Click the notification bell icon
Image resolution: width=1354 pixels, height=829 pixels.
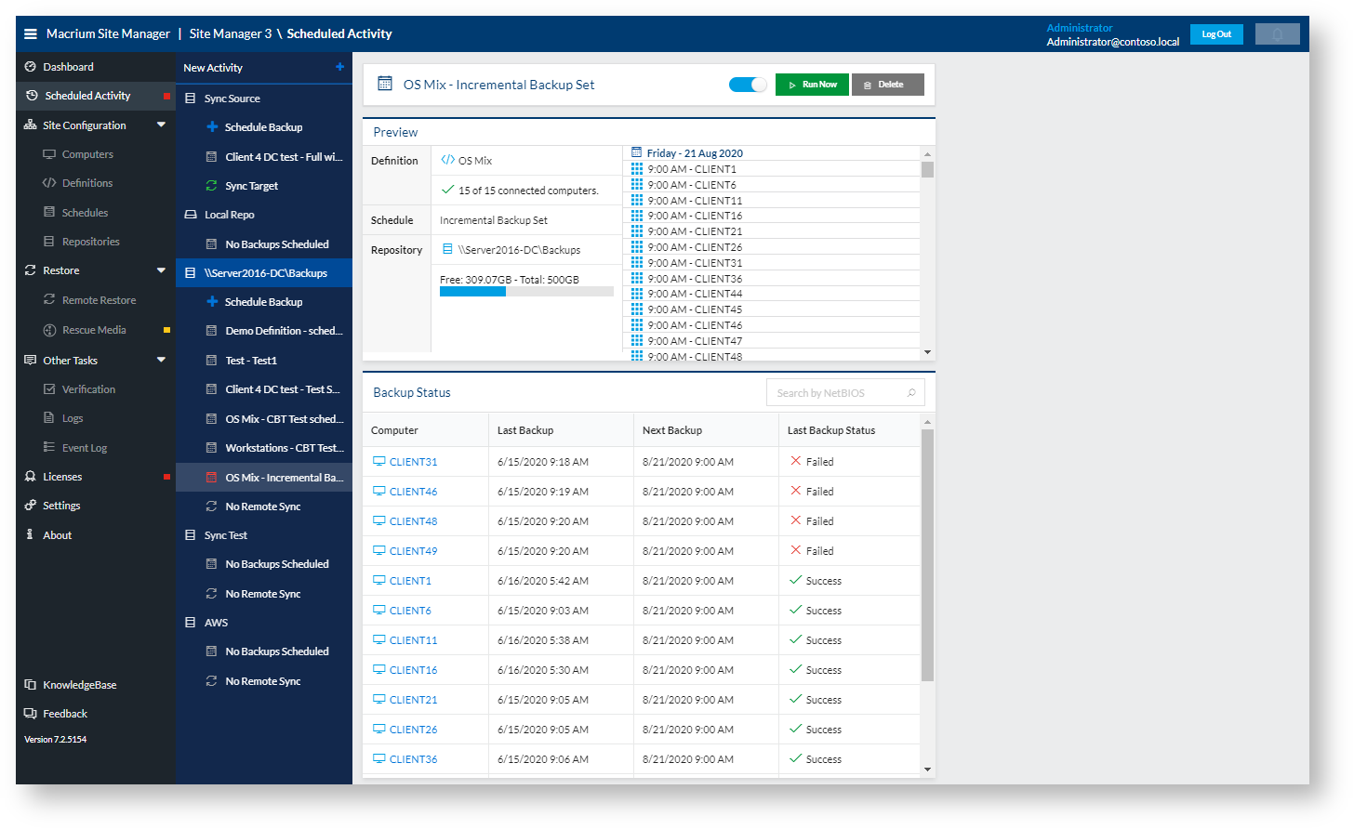[x=1278, y=33]
